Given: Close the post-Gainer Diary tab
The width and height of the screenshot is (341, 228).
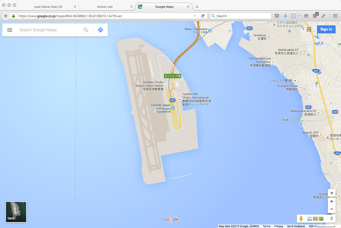Looking at the screenshot, I should coord(75,7).
